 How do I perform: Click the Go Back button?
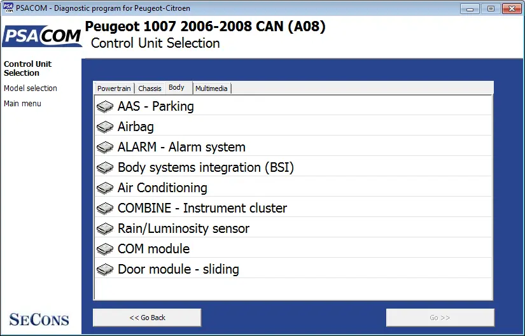[x=147, y=318]
